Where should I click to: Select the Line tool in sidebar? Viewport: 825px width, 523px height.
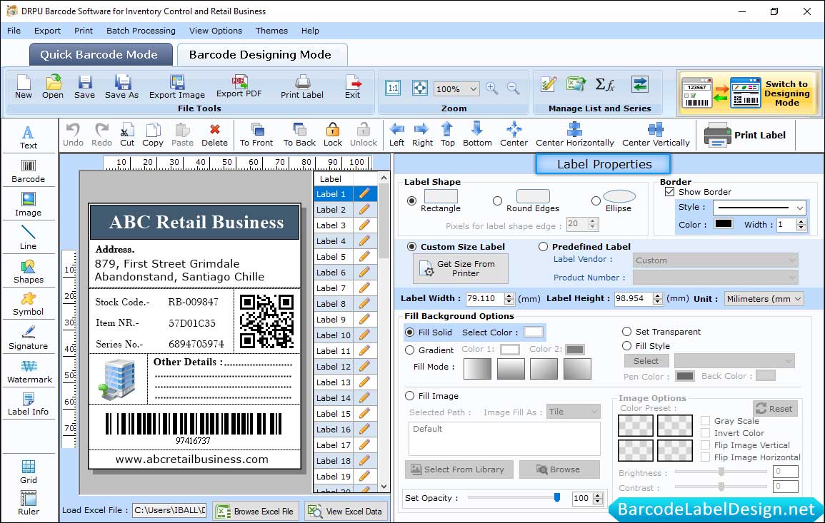click(x=29, y=238)
